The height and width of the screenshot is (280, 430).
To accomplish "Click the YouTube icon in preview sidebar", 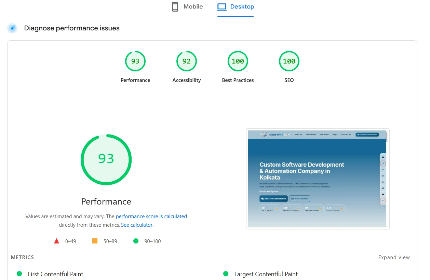I will (x=383, y=194).
